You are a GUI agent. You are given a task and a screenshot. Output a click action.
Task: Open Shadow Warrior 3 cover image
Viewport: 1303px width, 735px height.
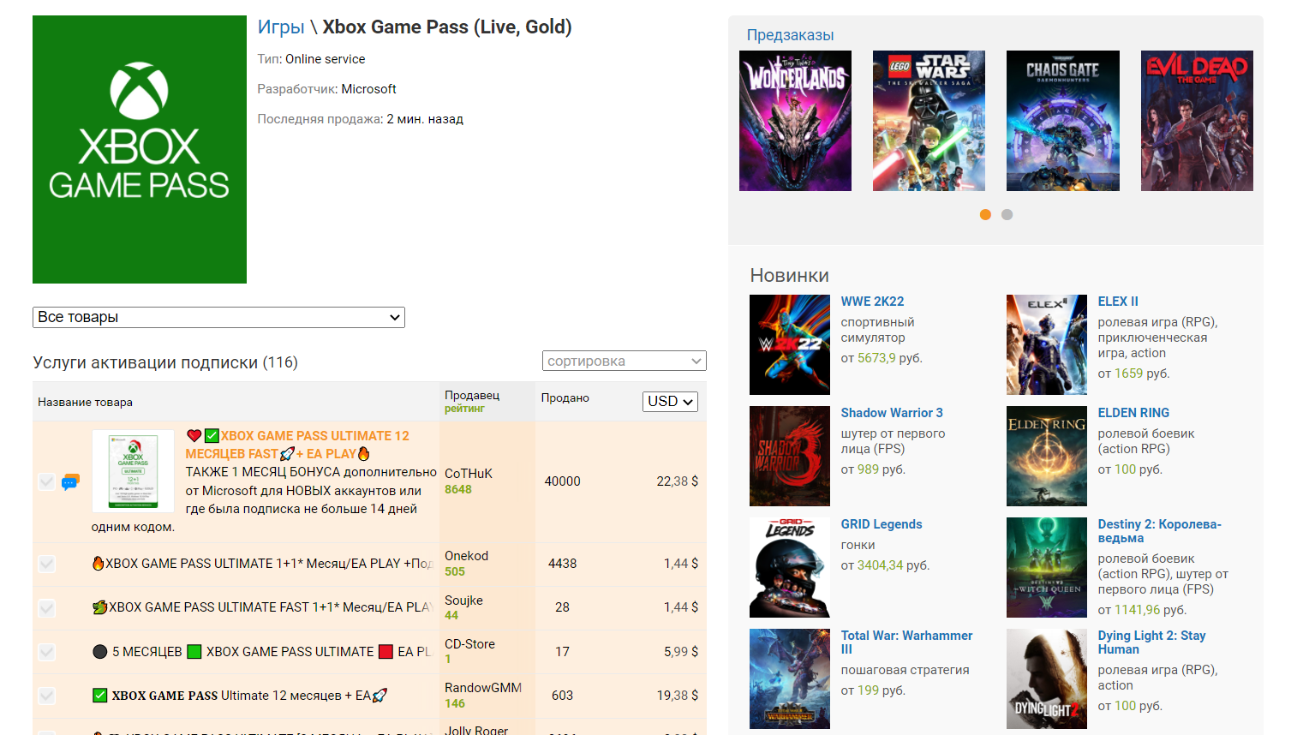point(789,456)
